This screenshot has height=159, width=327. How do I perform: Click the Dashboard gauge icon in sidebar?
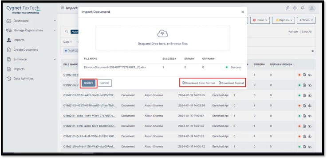tap(9, 21)
